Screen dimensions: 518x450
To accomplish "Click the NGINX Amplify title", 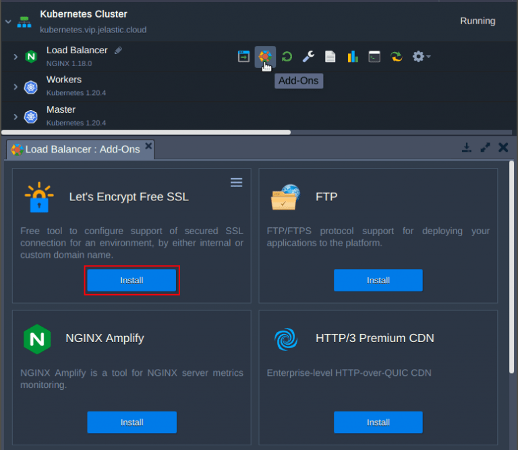I will point(105,338).
